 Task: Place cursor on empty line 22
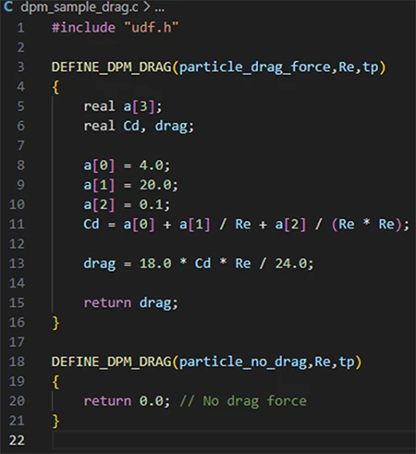click(x=234, y=440)
